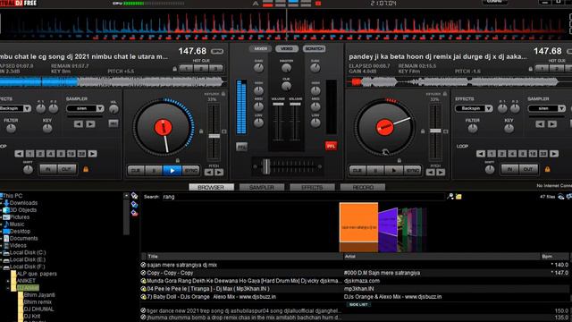This screenshot has width=572, height=322.
Task: Open the left deck effects dropdown
Action: coord(27,108)
